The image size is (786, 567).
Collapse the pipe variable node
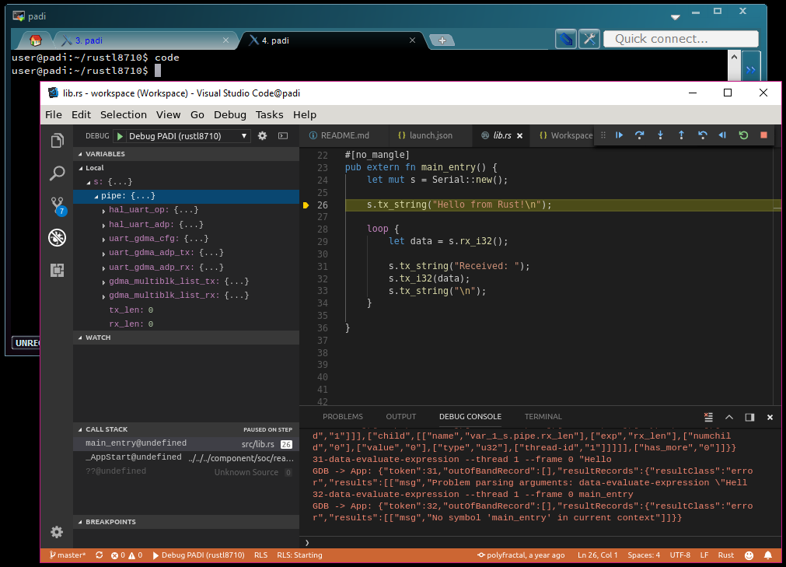96,197
